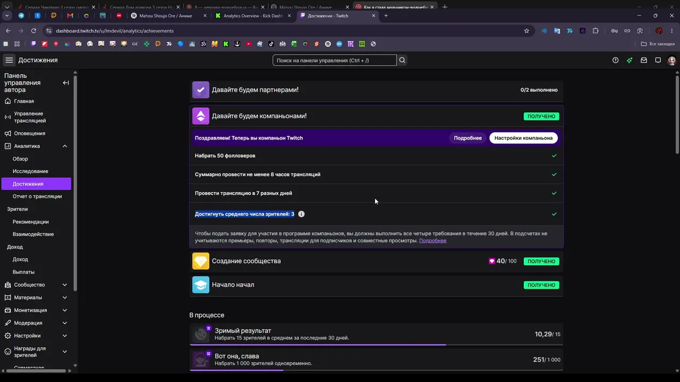Click the 'Зримый результат' badge icon
Image resolution: width=680 pixels, height=382 pixels.
201,334
